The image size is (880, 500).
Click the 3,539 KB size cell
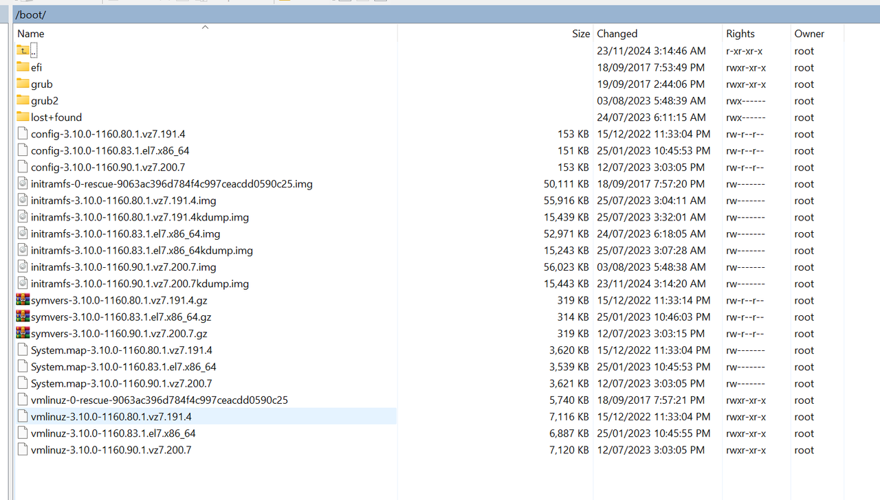[x=569, y=367]
